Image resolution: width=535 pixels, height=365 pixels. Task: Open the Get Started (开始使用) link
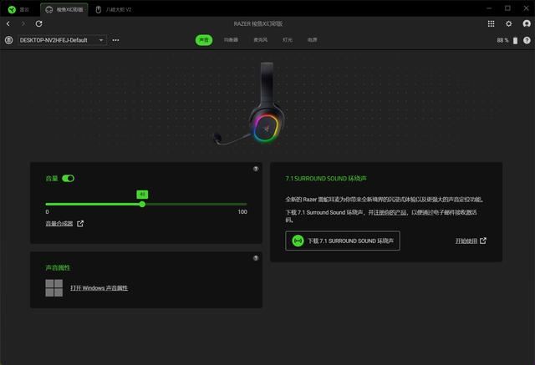coord(466,241)
